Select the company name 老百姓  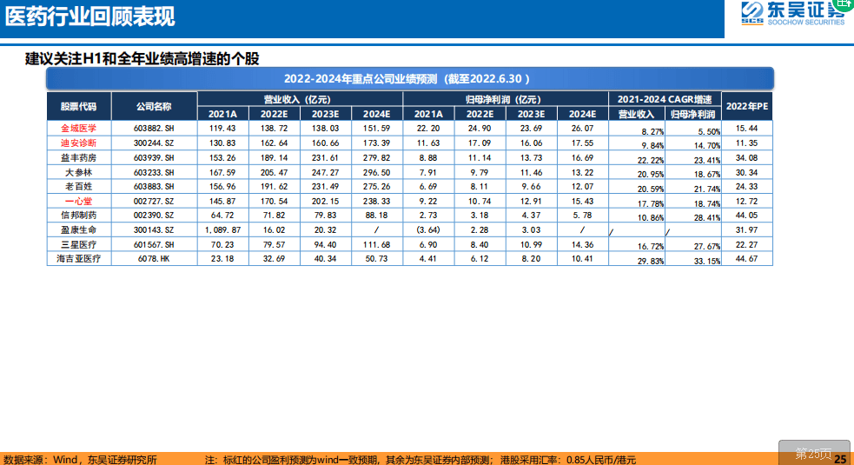pos(78,187)
